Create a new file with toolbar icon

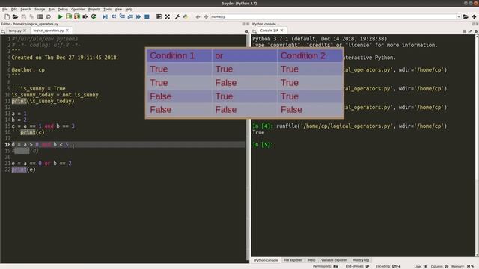pos(7,16)
